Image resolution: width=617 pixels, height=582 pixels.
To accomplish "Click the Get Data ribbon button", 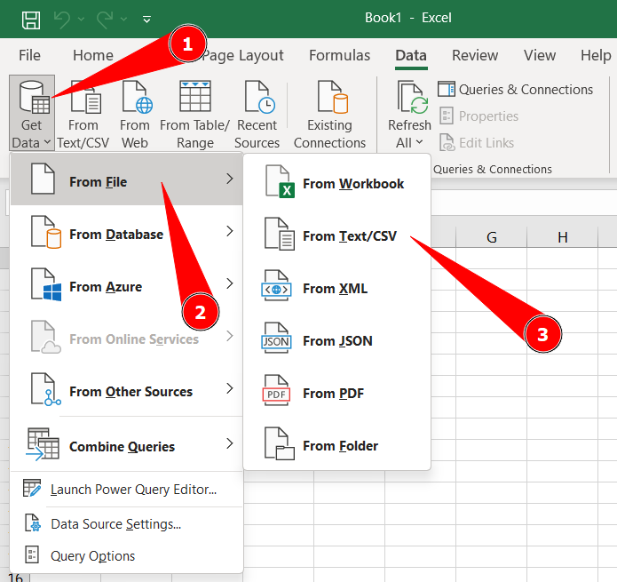I will click(32, 113).
